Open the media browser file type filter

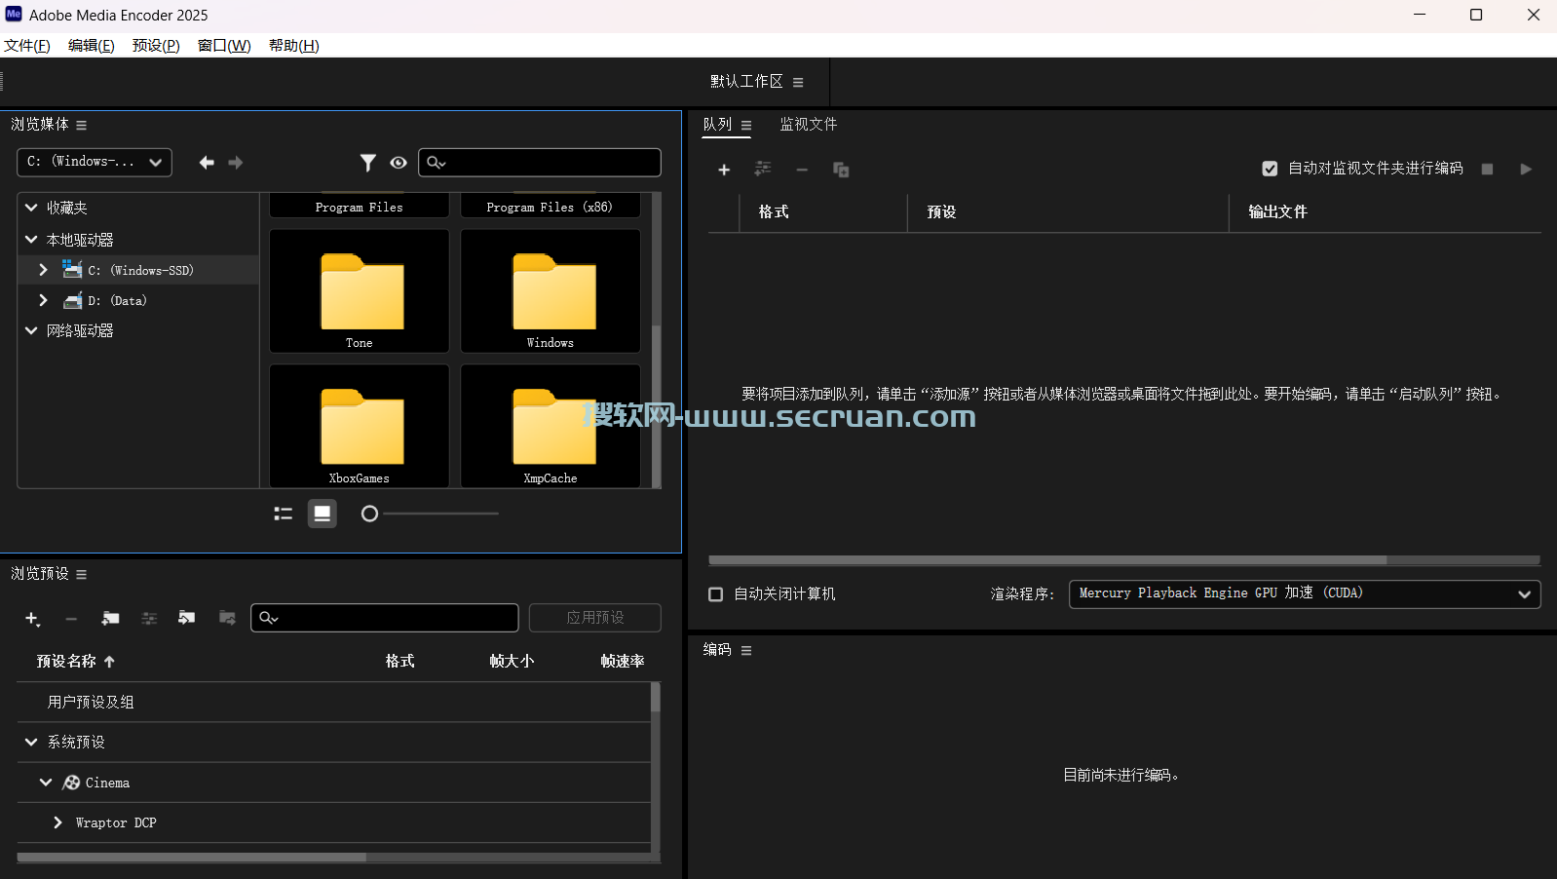pos(367,163)
